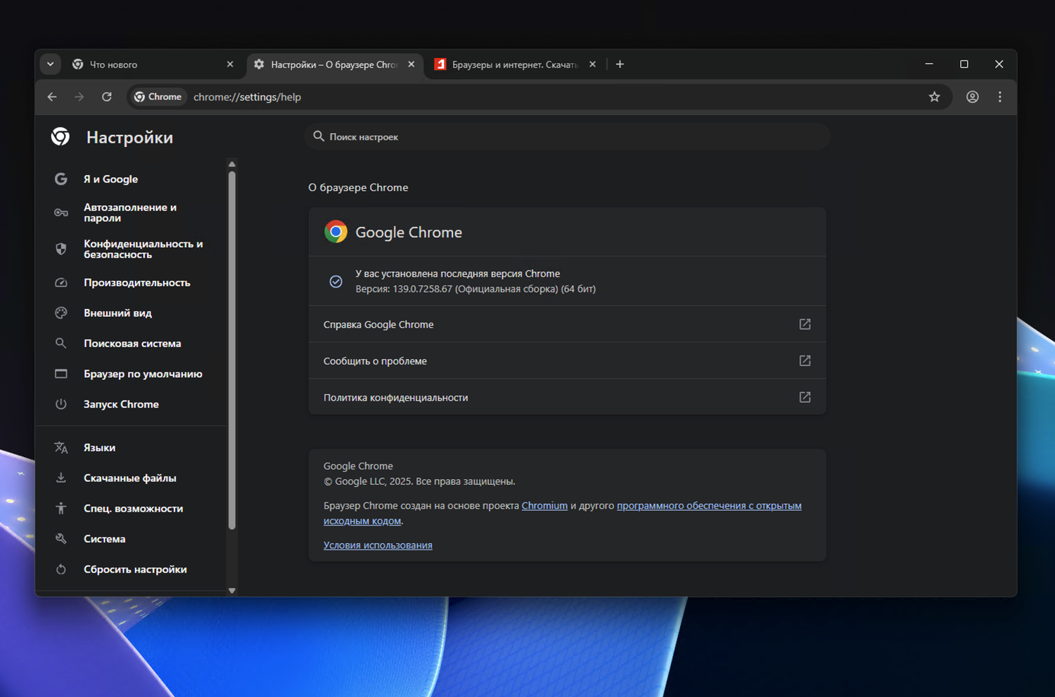Go back using the back arrow
Screen dimensions: 1055x697
pyautogui.click(x=52, y=97)
